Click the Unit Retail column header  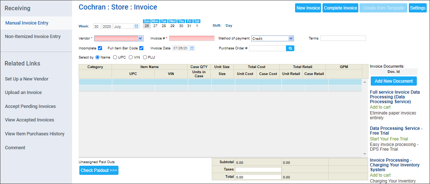tap(291, 74)
